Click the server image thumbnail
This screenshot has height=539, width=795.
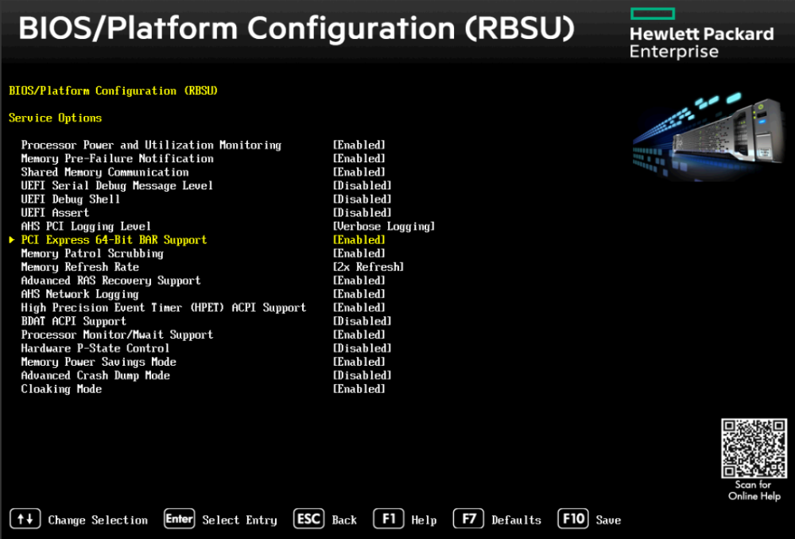point(708,135)
